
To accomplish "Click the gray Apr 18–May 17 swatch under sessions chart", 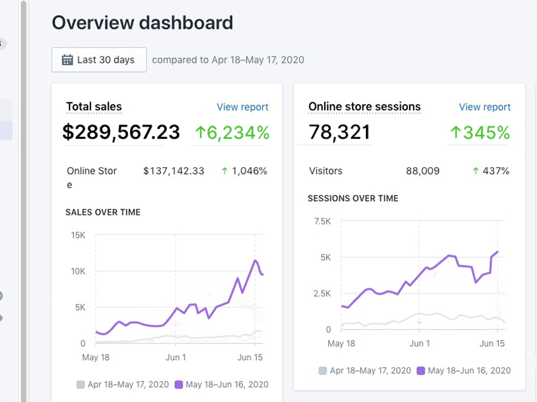I will pos(323,371).
